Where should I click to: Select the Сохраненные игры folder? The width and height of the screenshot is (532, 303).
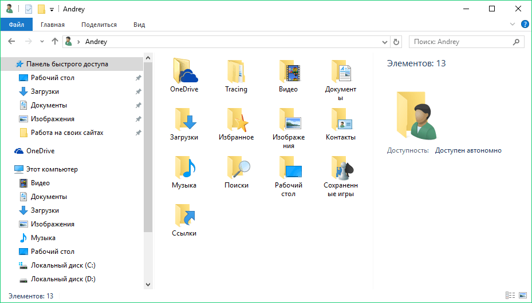click(x=341, y=168)
